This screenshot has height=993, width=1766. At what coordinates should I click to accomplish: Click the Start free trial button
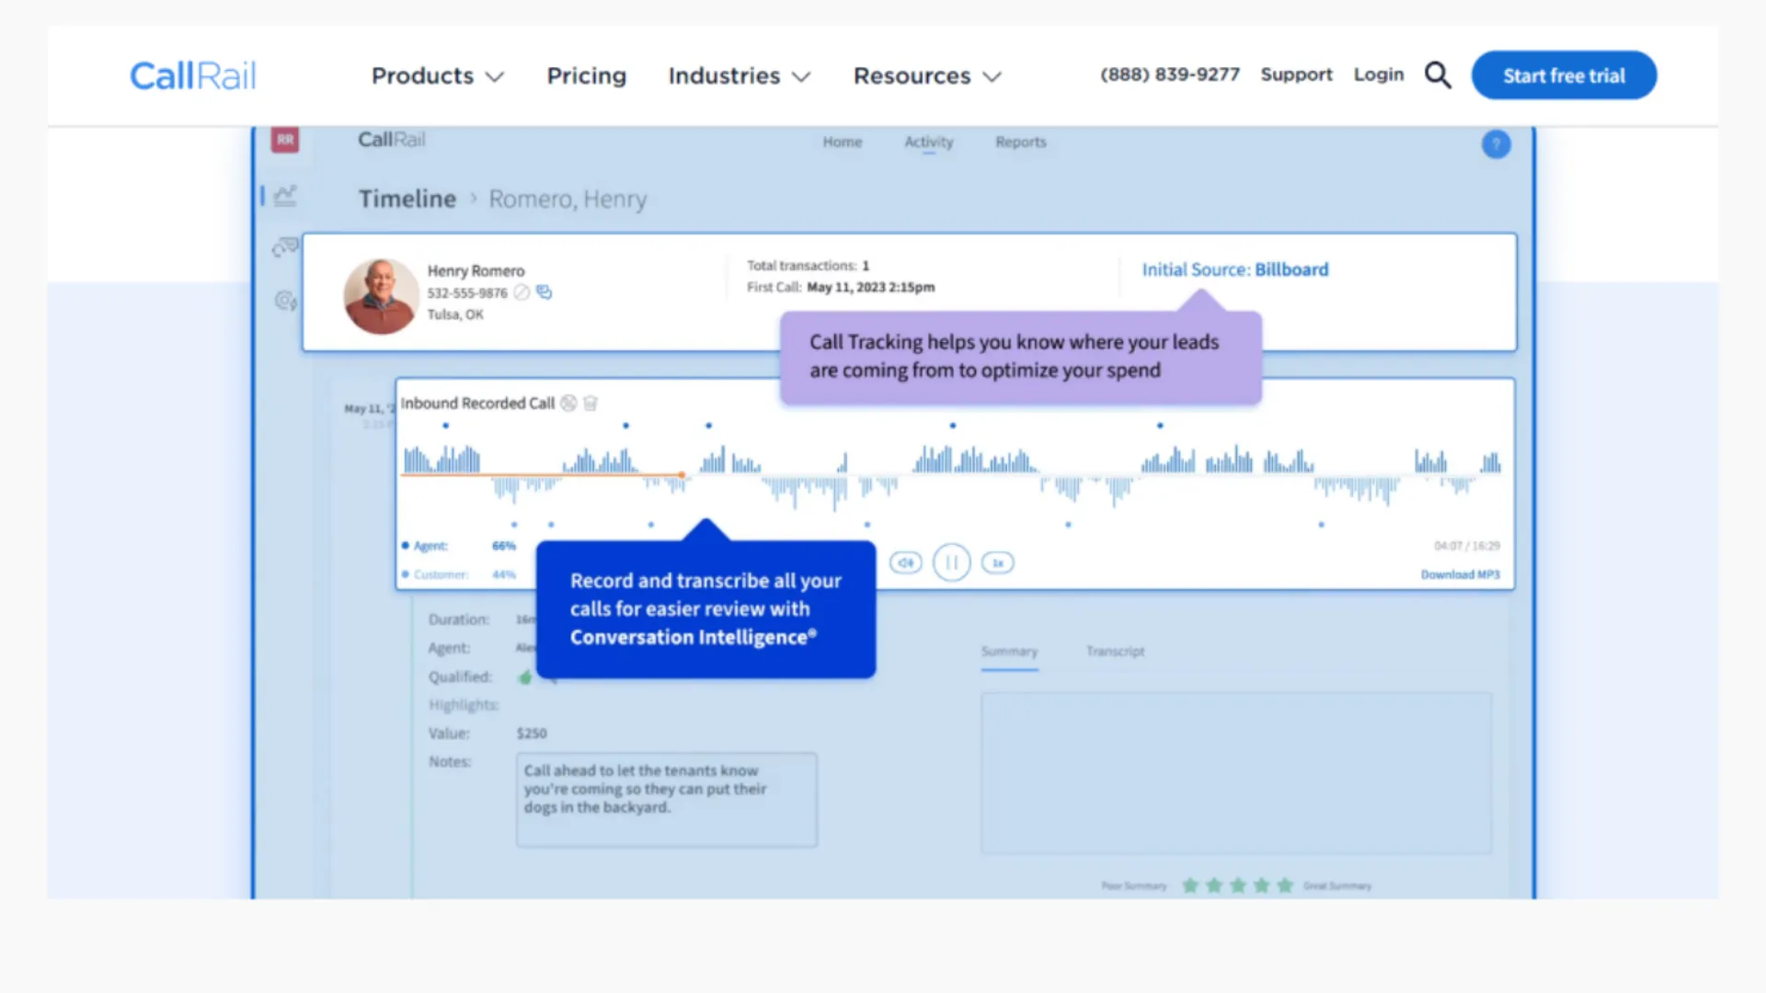1564,76
